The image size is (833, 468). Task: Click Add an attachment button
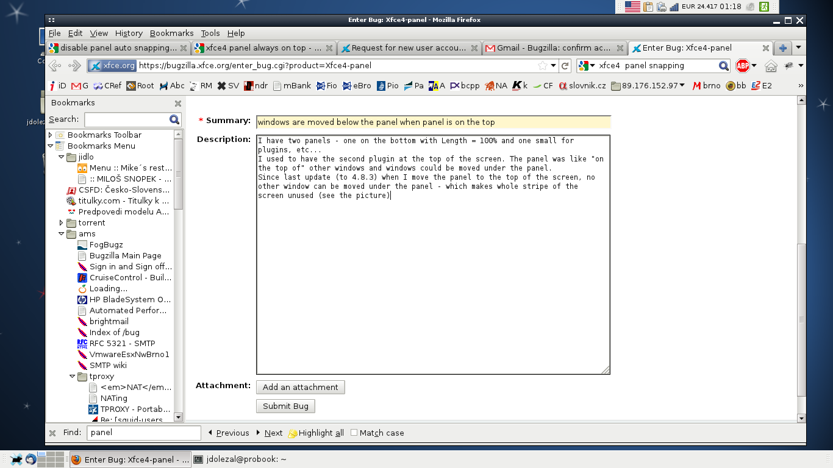coord(300,388)
